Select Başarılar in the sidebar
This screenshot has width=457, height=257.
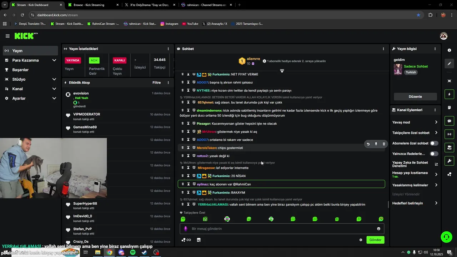[30, 70]
